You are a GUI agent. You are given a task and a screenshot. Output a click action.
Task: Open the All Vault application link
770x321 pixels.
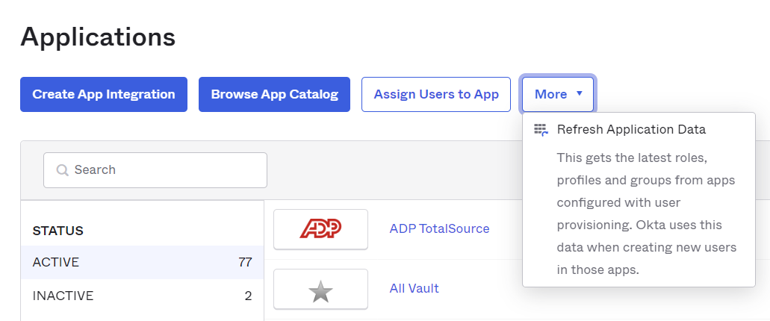[414, 288]
